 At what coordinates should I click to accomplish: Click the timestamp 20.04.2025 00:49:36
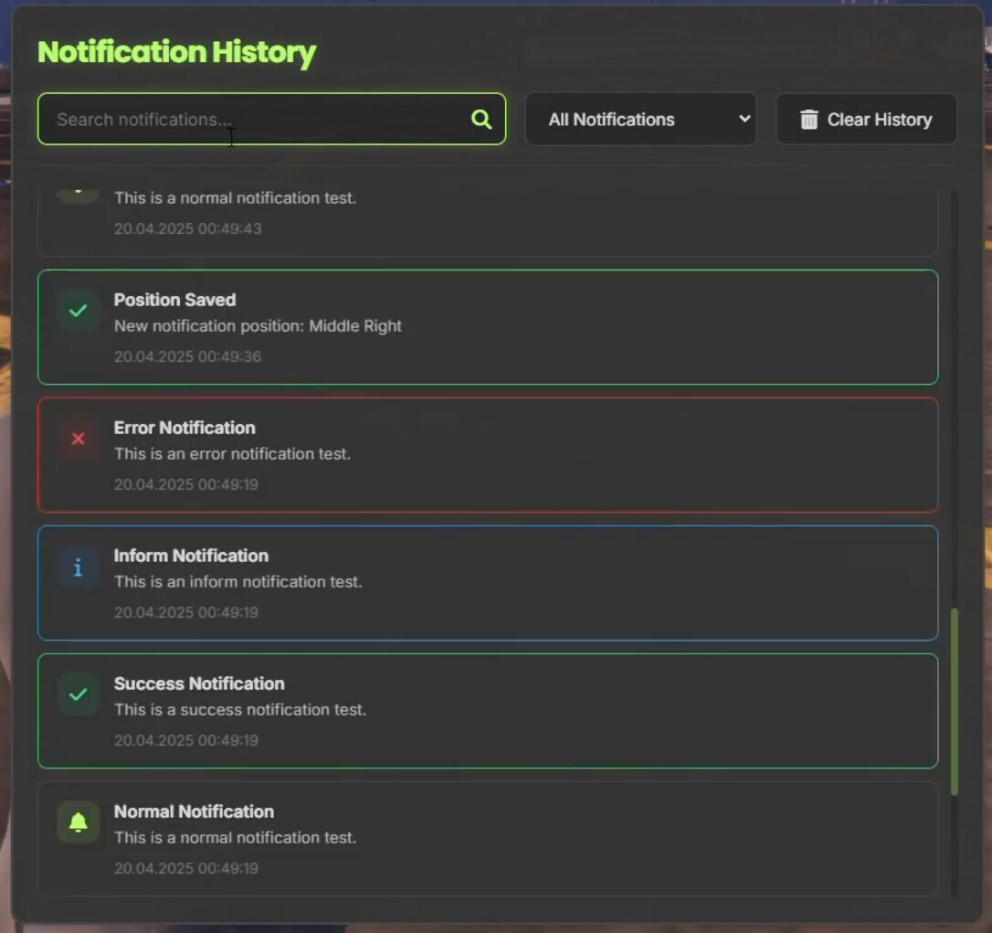pos(187,356)
